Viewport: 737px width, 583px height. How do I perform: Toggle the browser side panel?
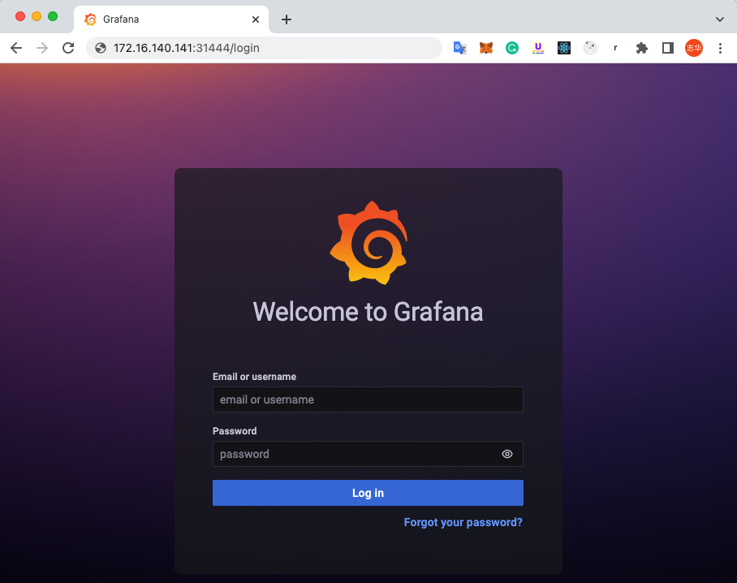(668, 48)
